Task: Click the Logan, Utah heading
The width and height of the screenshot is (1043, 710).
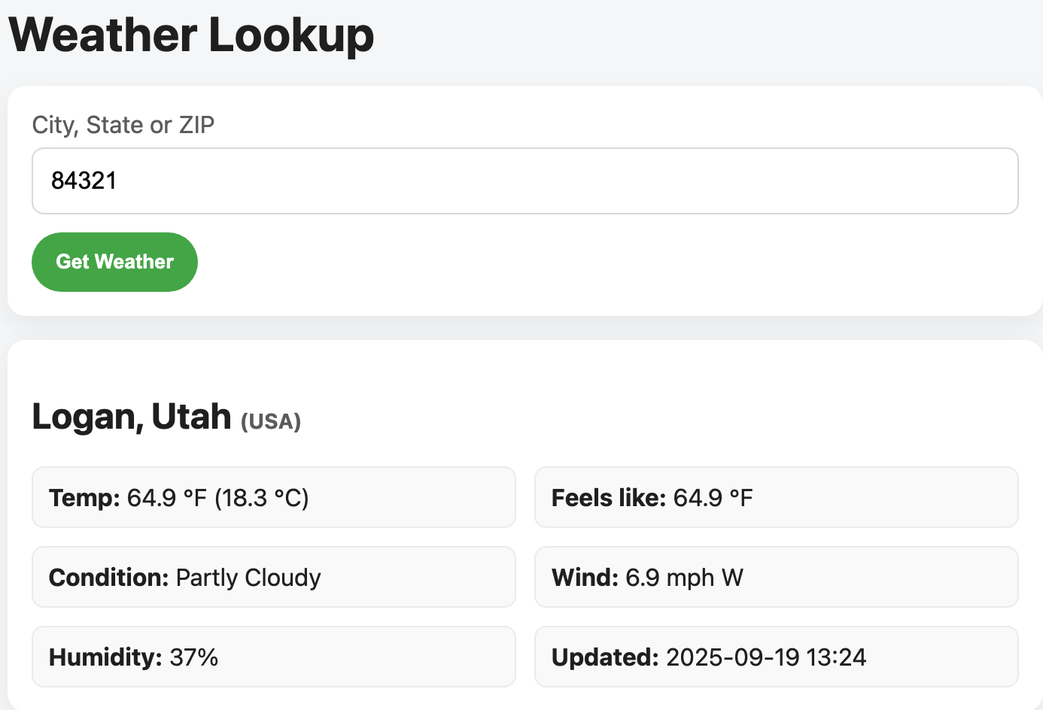Action: tap(131, 416)
